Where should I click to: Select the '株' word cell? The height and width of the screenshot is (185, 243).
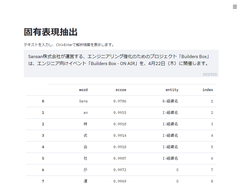pos(85,124)
